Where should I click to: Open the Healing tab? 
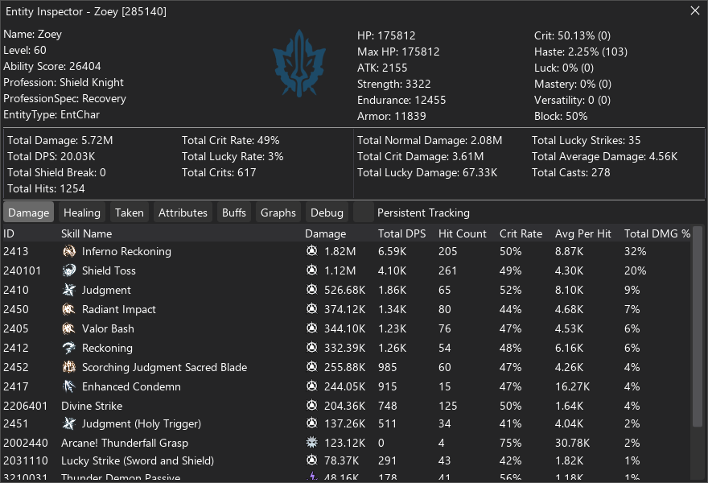(x=82, y=213)
